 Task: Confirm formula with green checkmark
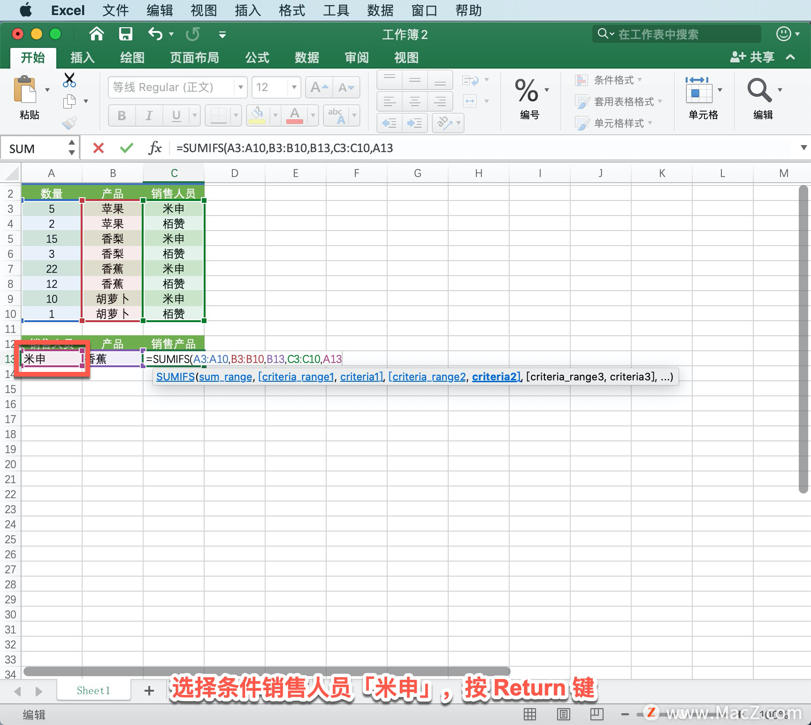pos(127,148)
